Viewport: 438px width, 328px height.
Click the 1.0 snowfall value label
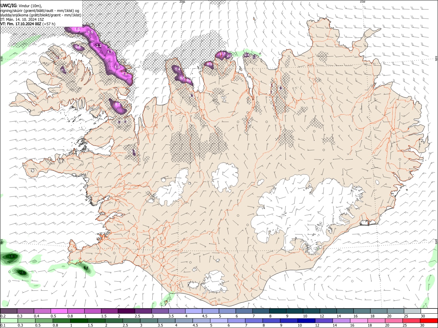77,30
